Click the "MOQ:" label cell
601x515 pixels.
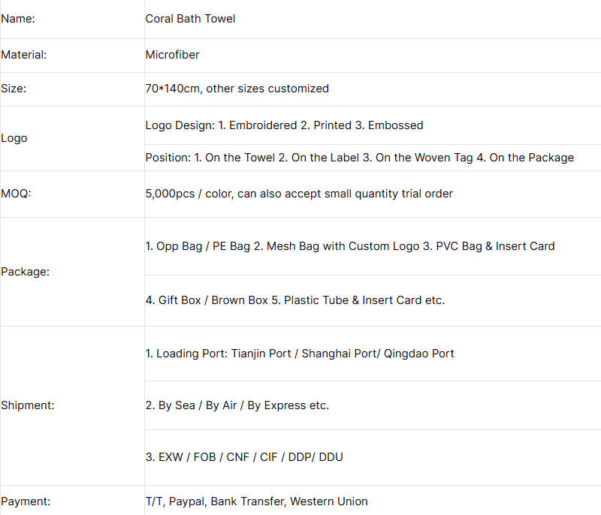pyautogui.click(x=17, y=194)
